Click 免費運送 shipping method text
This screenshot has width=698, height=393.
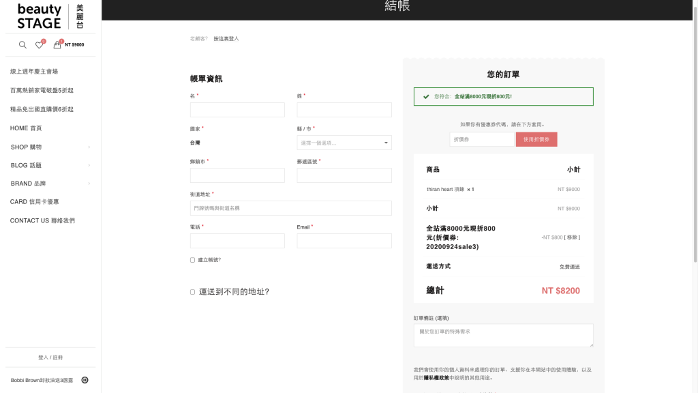click(x=569, y=267)
